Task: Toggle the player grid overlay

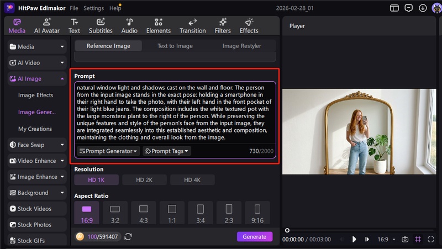Action: (418, 240)
